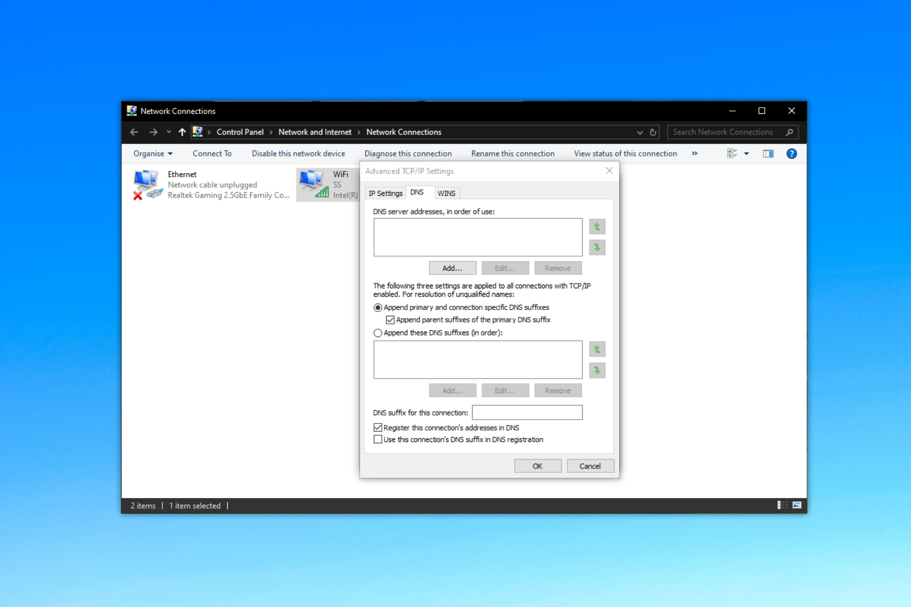Click View status of this connection
Viewport: 911px width, 607px height.
pyautogui.click(x=625, y=154)
